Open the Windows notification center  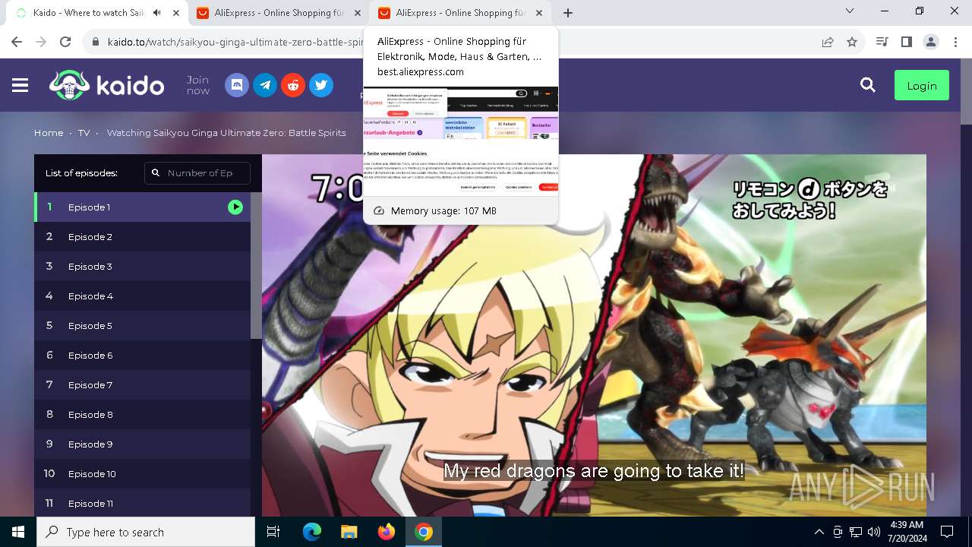click(947, 532)
